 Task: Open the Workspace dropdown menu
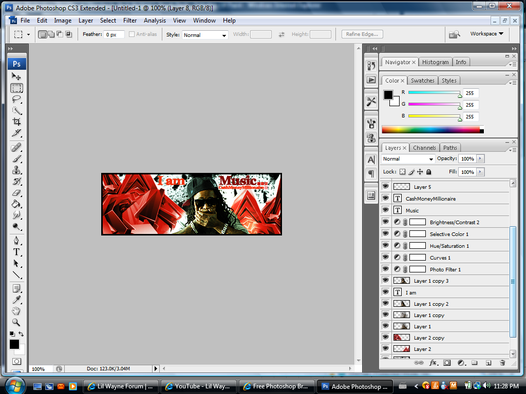click(x=487, y=33)
